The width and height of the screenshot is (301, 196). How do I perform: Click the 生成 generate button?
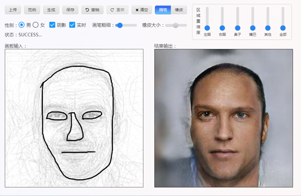[51, 10]
